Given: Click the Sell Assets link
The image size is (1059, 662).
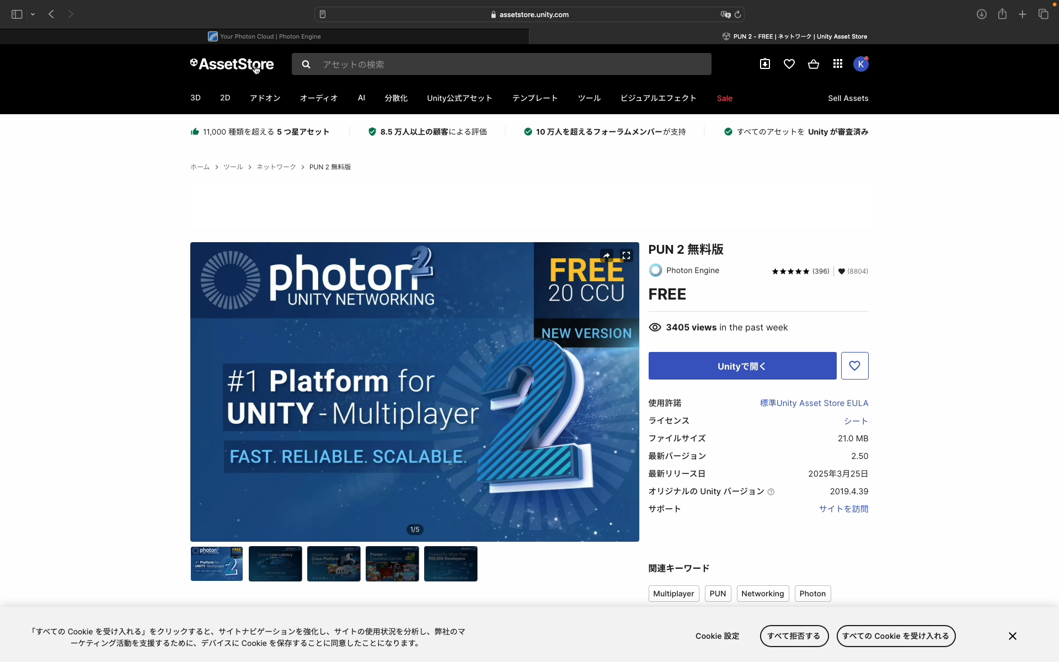Looking at the screenshot, I should [x=848, y=98].
